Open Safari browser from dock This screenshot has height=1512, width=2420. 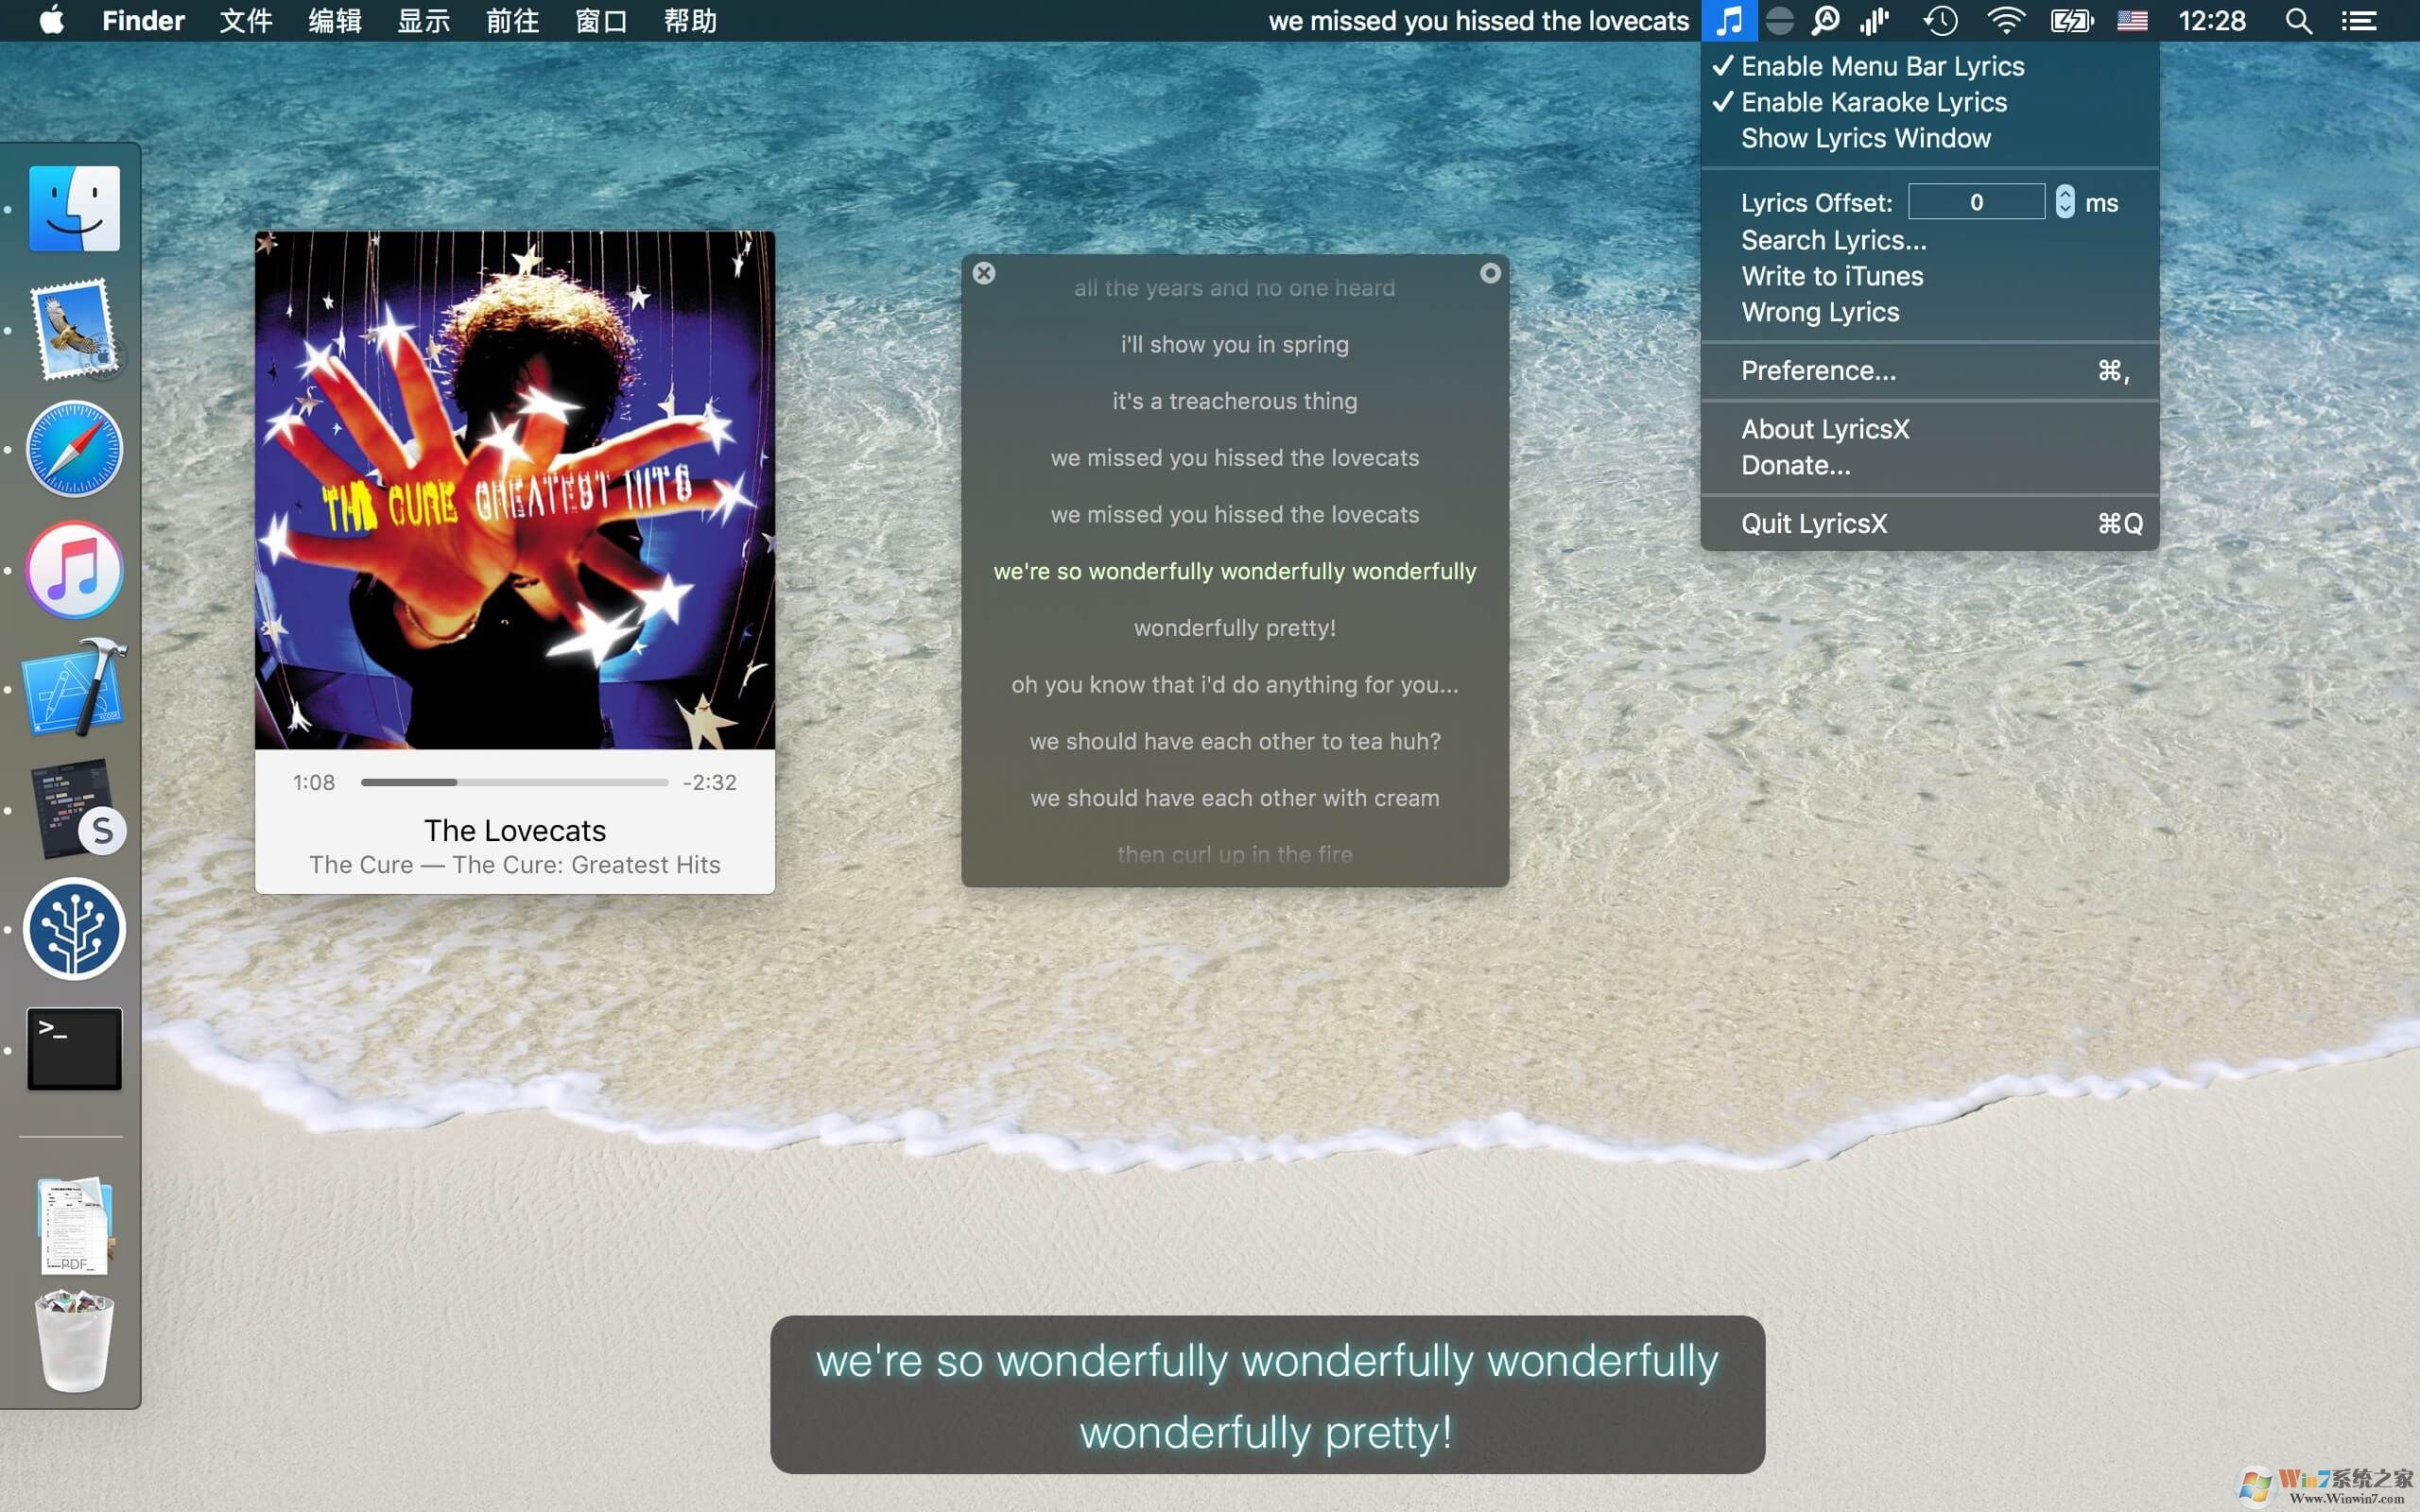coord(75,451)
